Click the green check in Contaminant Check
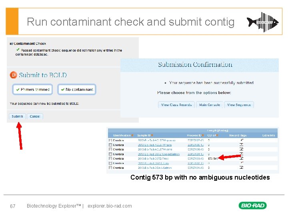This screenshot has width=288, height=216. click(18, 50)
